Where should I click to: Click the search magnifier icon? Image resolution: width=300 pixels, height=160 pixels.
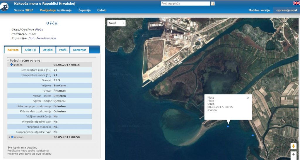(213, 4)
